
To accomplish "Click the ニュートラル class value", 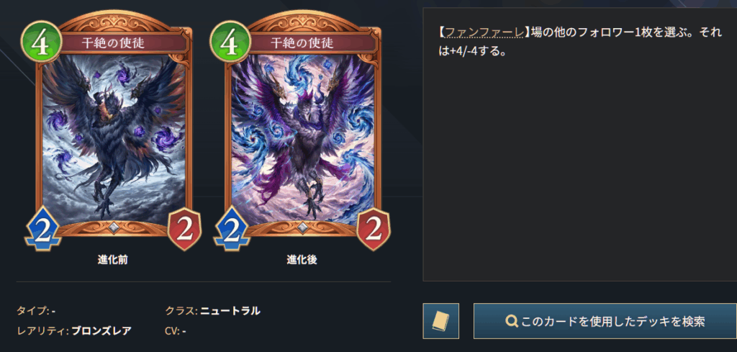I will (230, 311).
